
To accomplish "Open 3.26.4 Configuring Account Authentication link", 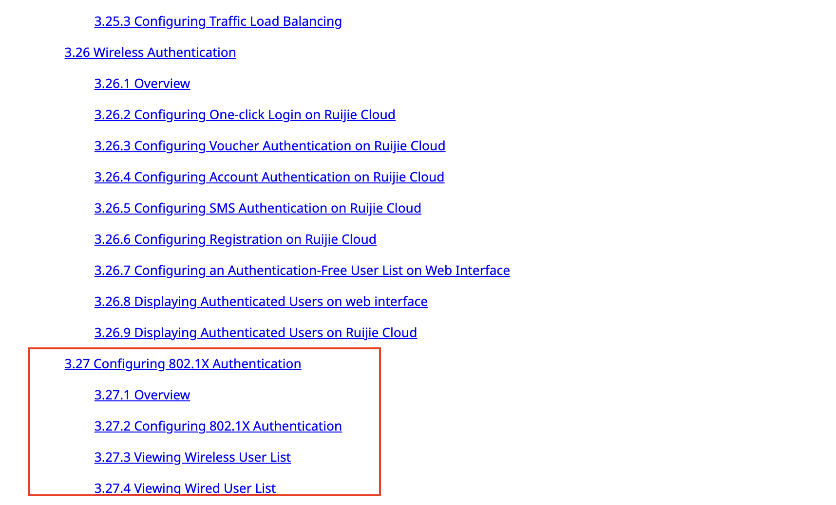I will [x=269, y=177].
